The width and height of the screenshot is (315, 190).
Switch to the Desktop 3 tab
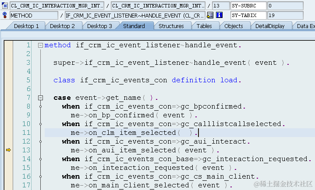pos(99,26)
